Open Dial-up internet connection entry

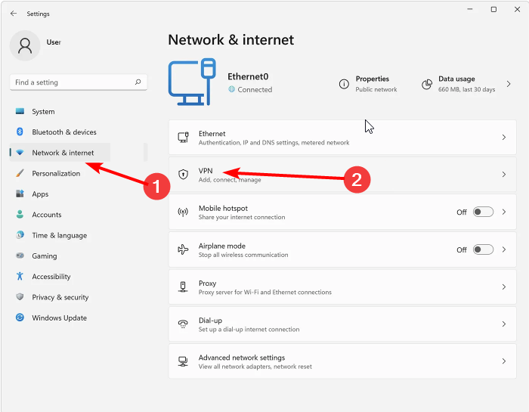(342, 324)
